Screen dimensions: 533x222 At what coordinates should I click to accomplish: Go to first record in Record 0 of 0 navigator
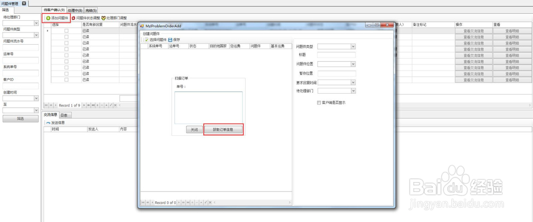tap(143, 203)
